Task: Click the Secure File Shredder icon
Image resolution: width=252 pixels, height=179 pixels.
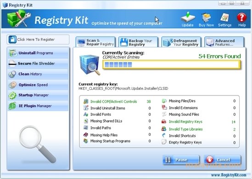Action: coord(12,64)
